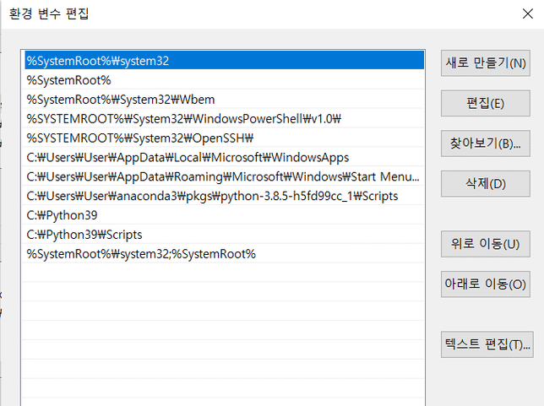This screenshot has height=406, width=544.
Task: Select the last entry %SystemRoot%\system32;%SystemRoot%
Action: [141, 254]
